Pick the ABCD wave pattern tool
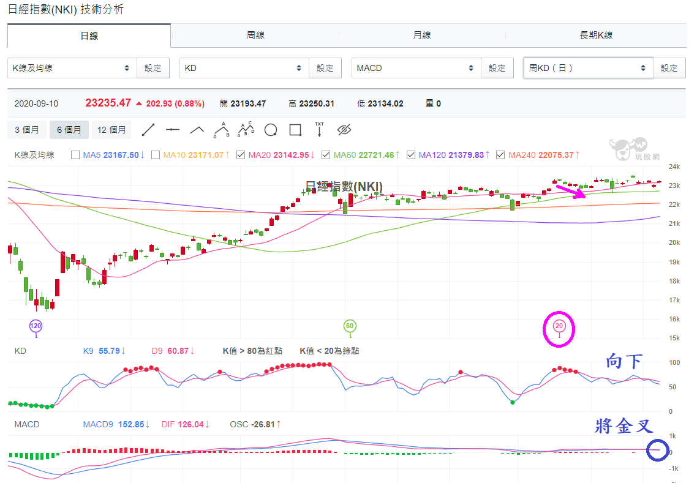 click(246, 130)
